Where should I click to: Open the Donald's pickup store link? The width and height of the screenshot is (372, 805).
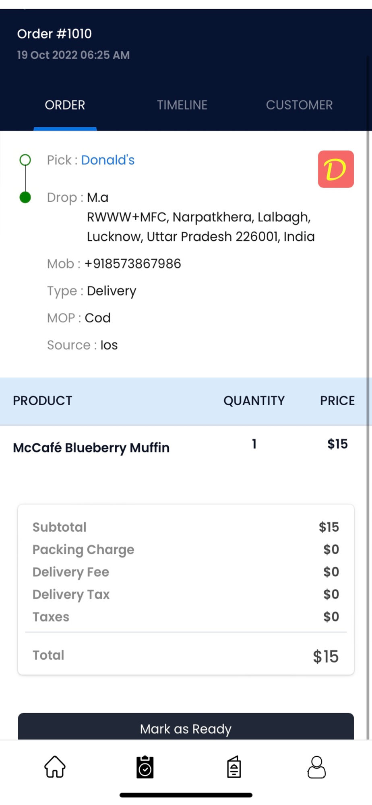[108, 160]
